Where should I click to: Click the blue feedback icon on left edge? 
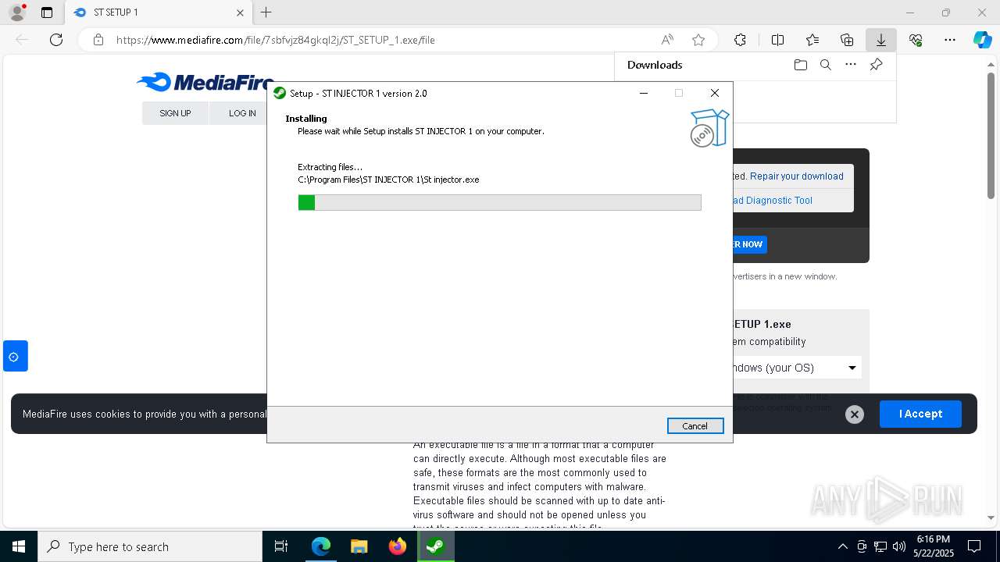pos(15,356)
